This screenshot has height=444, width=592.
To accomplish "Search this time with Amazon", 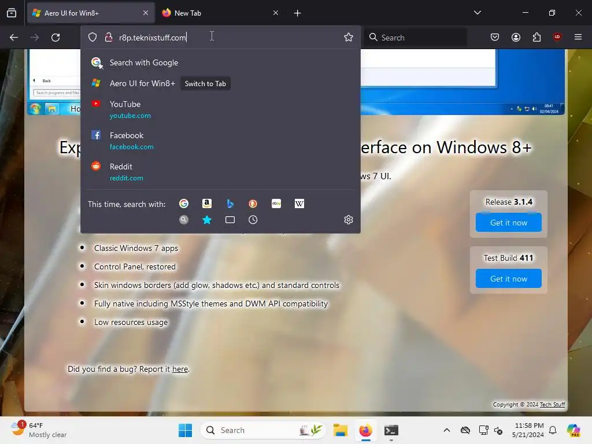I will [x=207, y=204].
